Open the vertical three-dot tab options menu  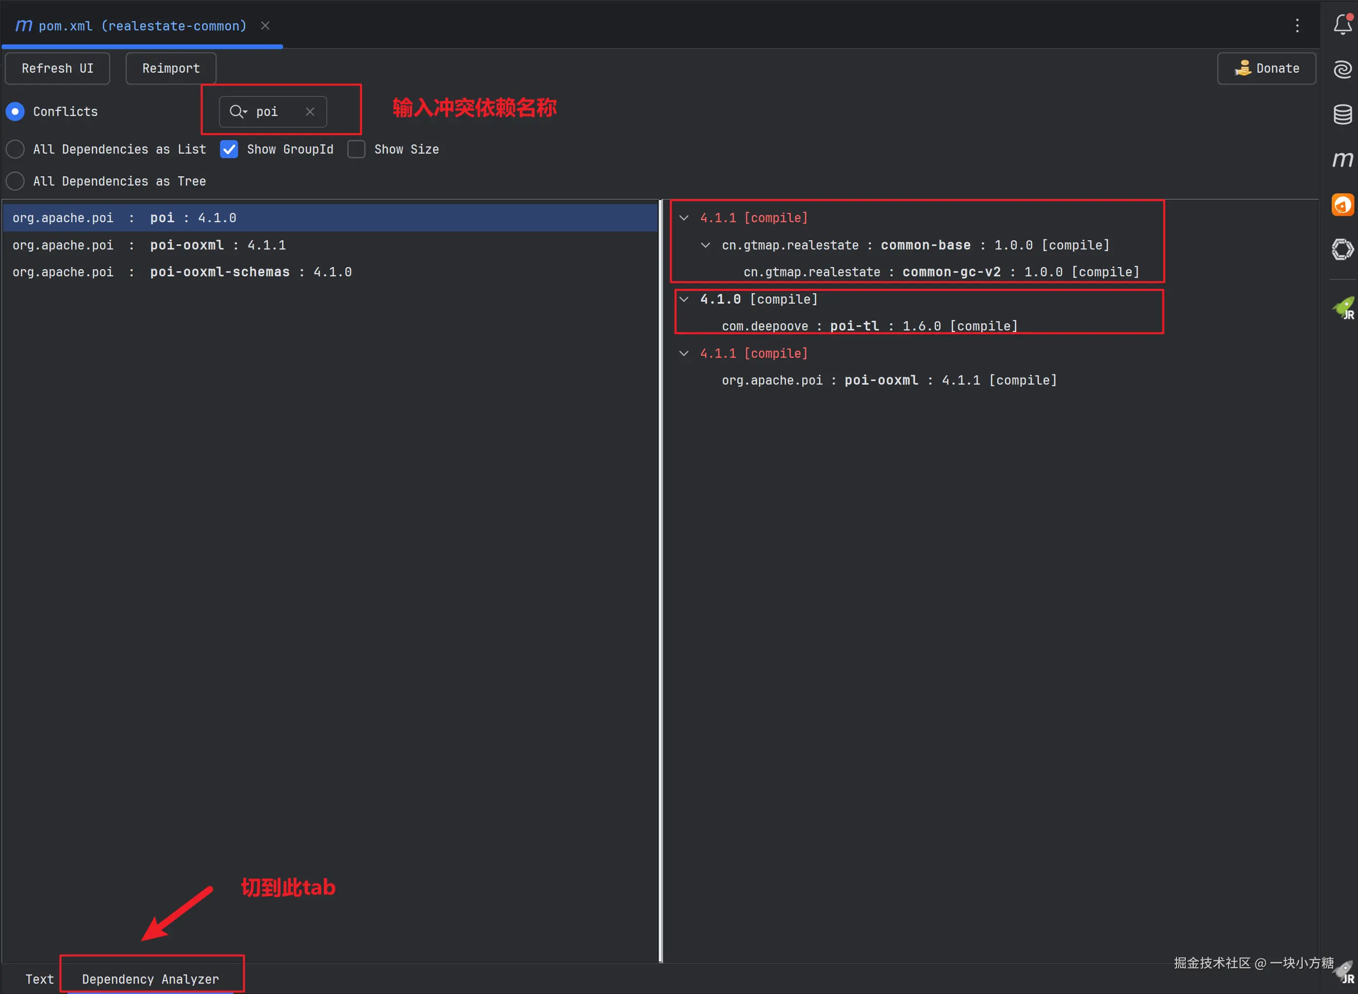(1297, 25)
